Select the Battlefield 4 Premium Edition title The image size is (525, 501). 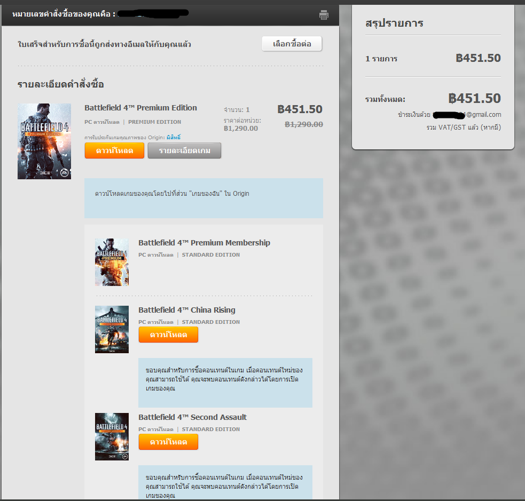tap(140, 108)
